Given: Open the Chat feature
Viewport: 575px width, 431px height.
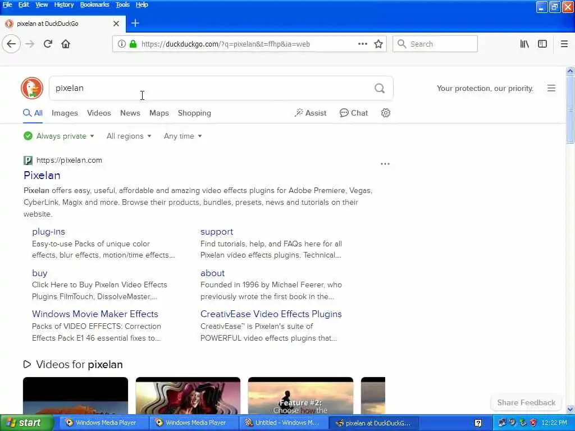Looking at the screenshot, I should point(354,113).
